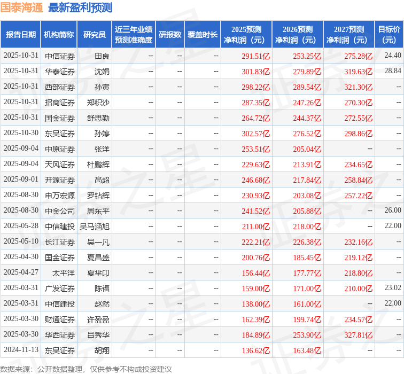Click 327.81亿 profit value
The image size is (404, 374).
pos(359,335)
